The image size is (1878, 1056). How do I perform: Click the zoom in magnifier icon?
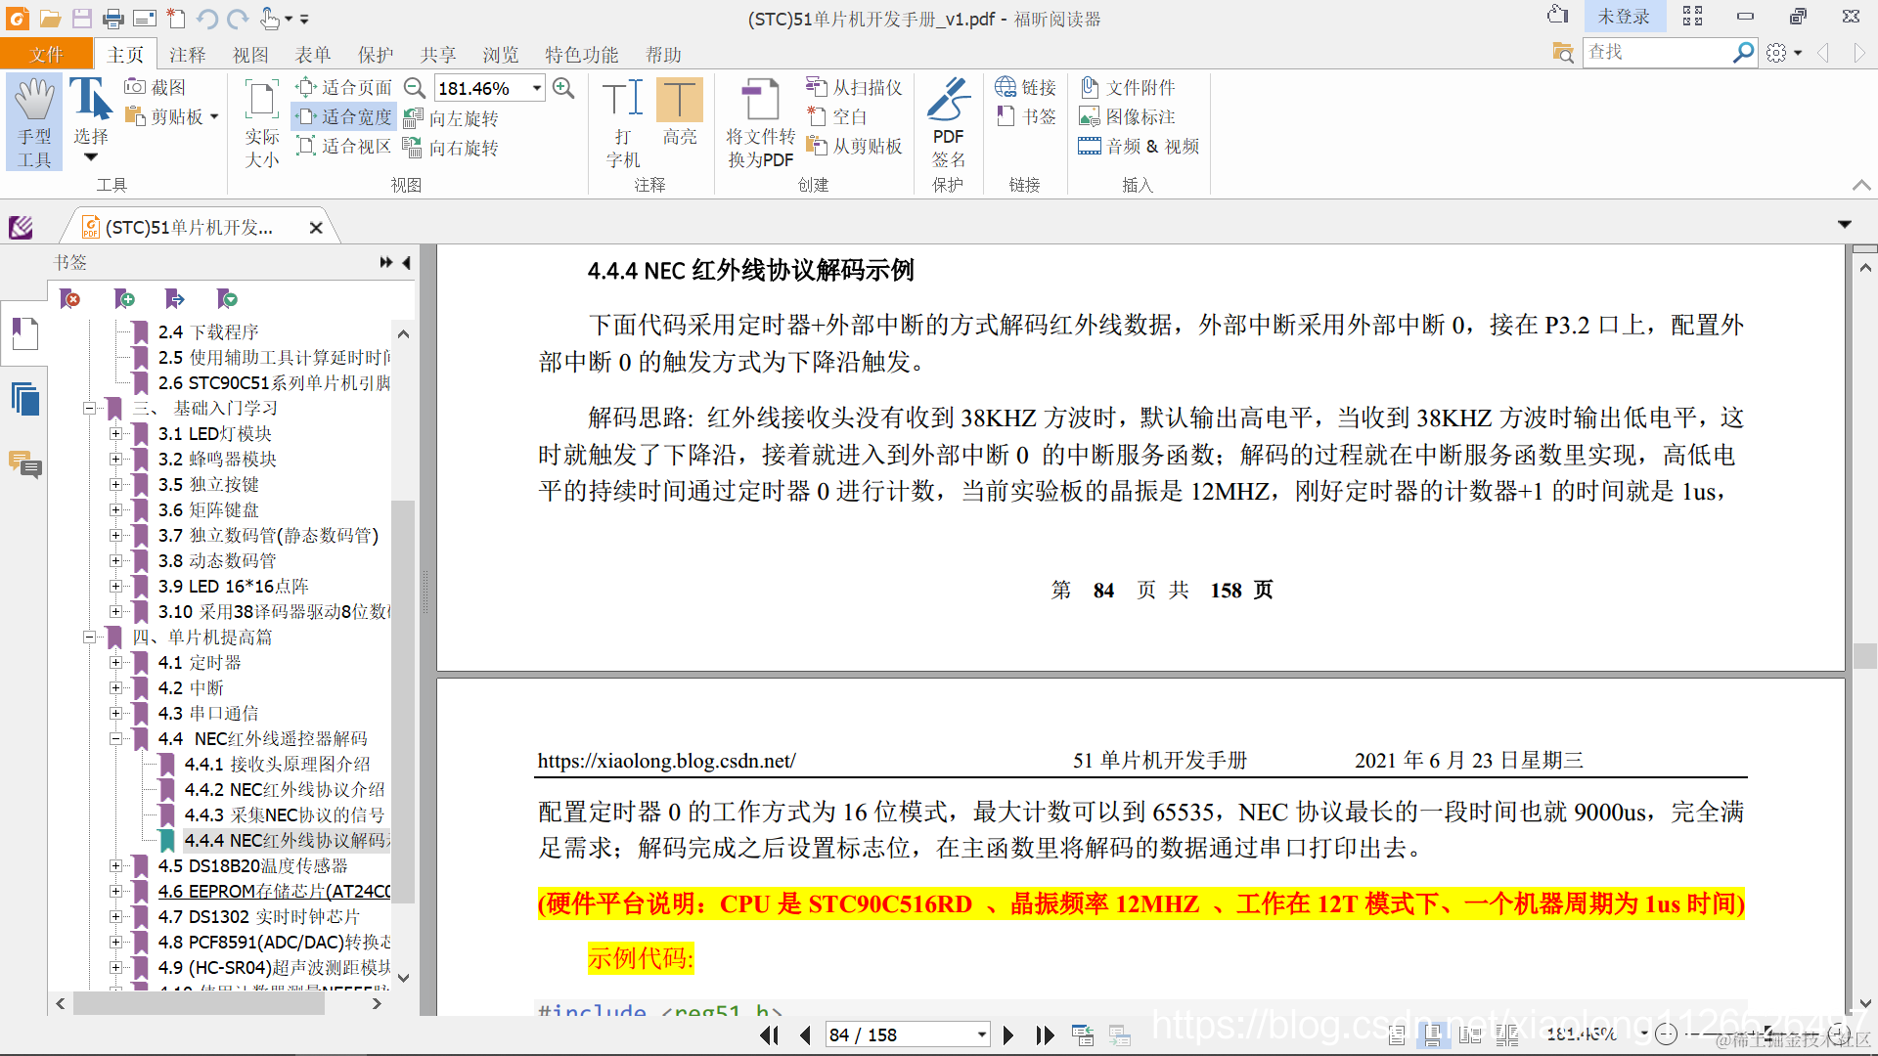(563, 88)
